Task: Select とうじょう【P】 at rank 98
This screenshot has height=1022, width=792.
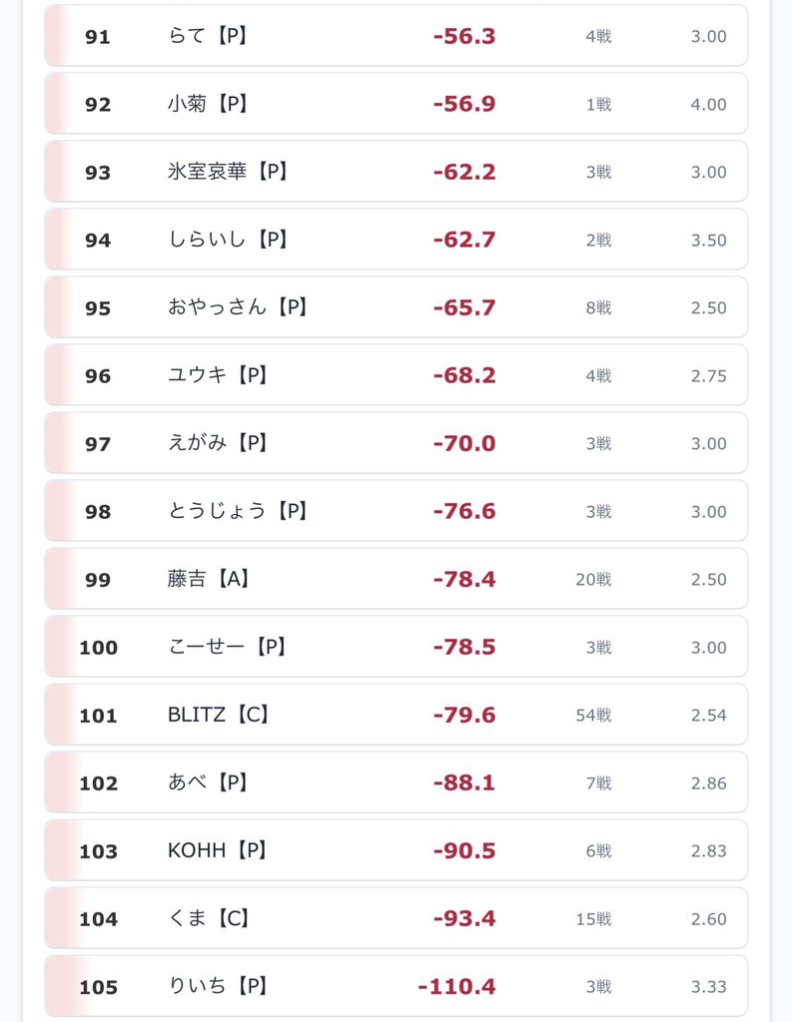Action: (x=396, y=511)
